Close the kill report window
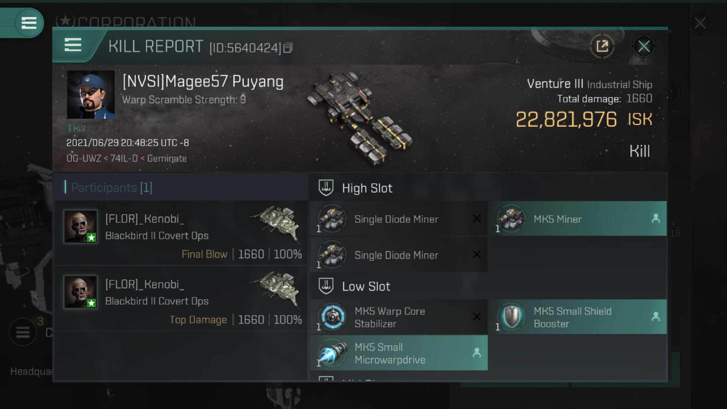Image resolution: width=727 pixels, height=409 pixels. click(644, 47)
